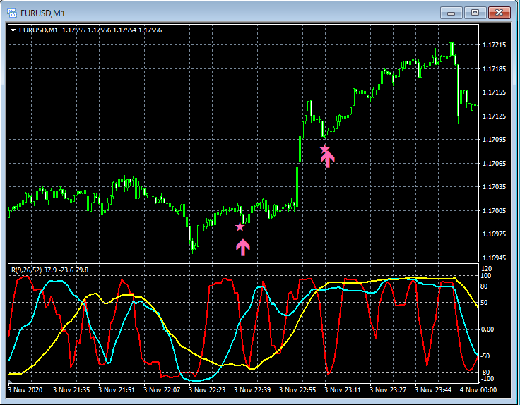Viewport: 520px width, 405px height.
Task: Click the 0.00 level on indicator scale
Action: 487,330
